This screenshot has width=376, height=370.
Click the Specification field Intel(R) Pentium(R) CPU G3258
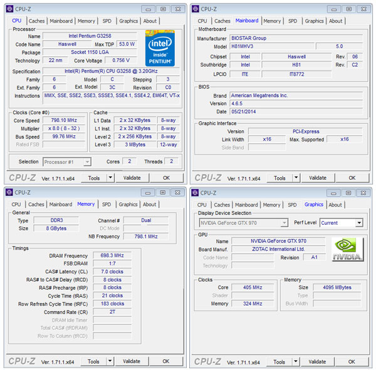112,71
